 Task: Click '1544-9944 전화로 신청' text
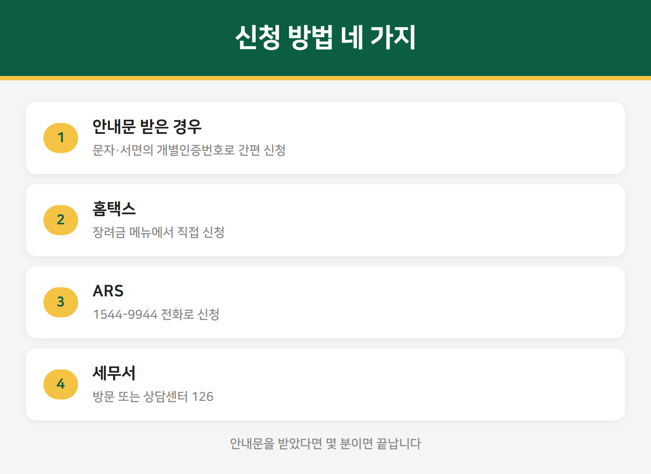tap(156, 314)
